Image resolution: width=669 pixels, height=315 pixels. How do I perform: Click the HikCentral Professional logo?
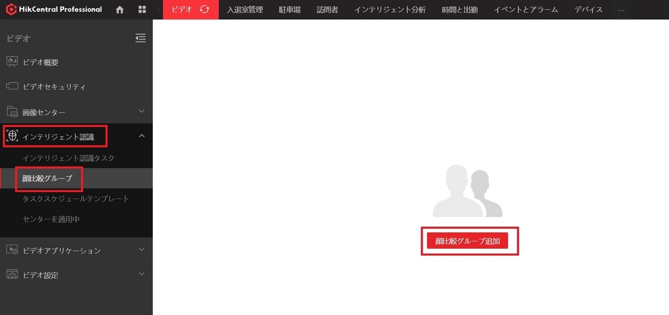(x=54, y=9)
